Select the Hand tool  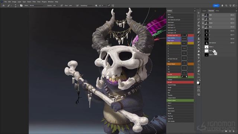[199, 71]
